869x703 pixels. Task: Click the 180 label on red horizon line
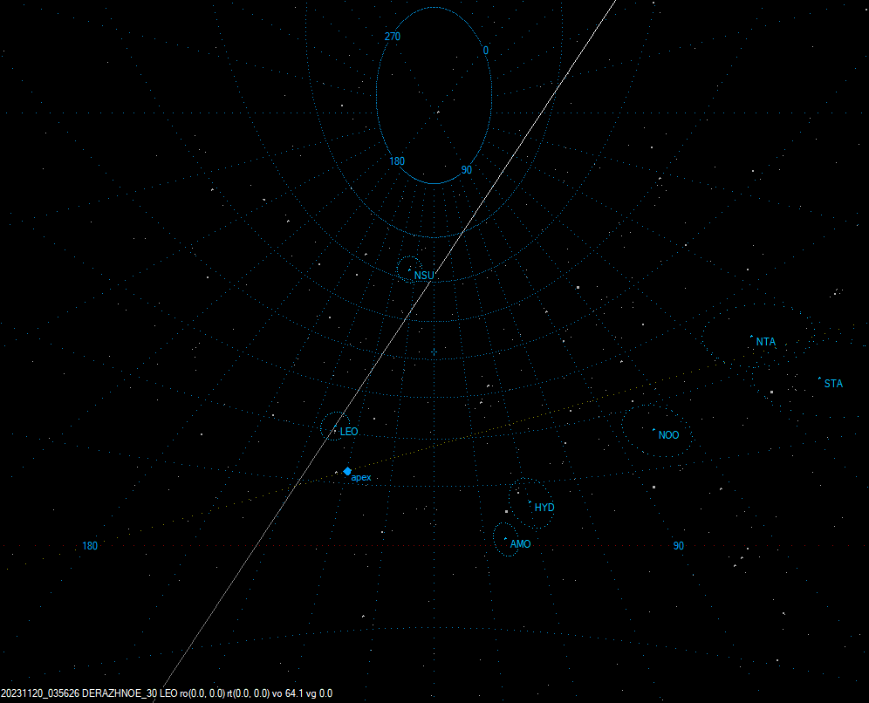90,546
